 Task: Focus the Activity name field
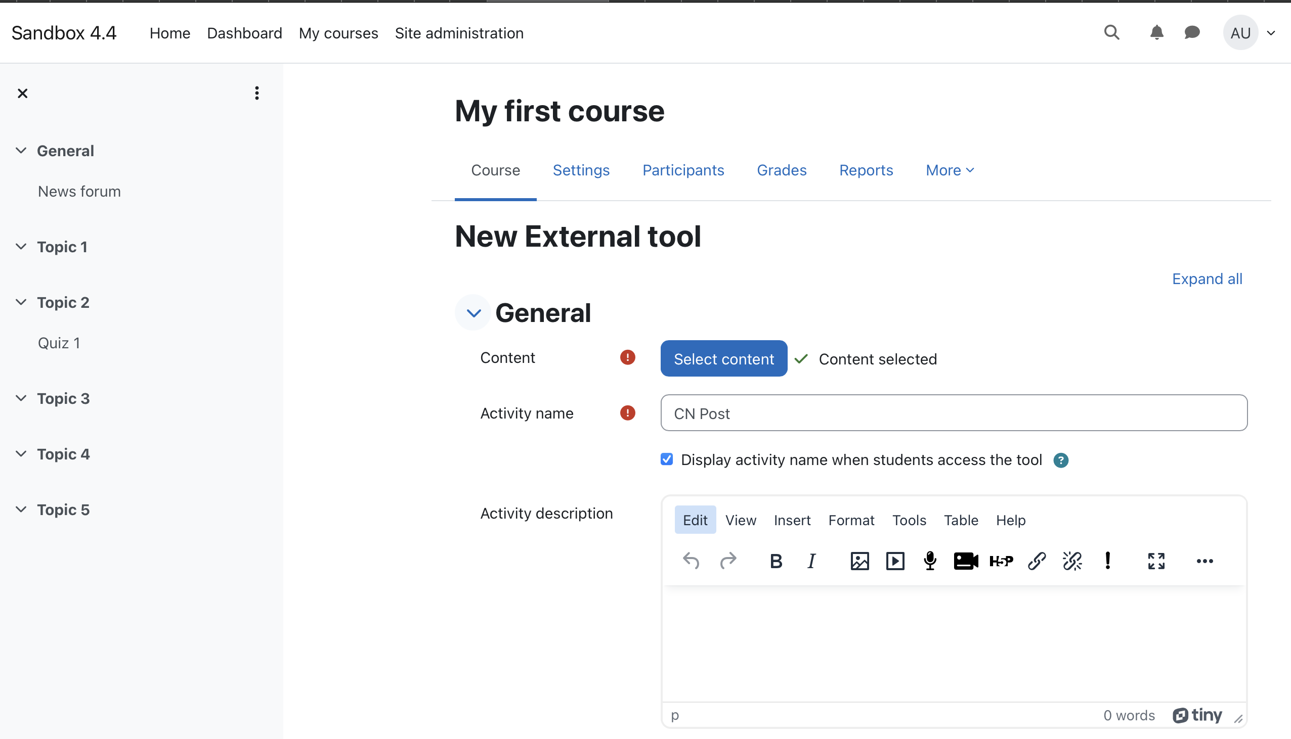[x=954, y=412]
